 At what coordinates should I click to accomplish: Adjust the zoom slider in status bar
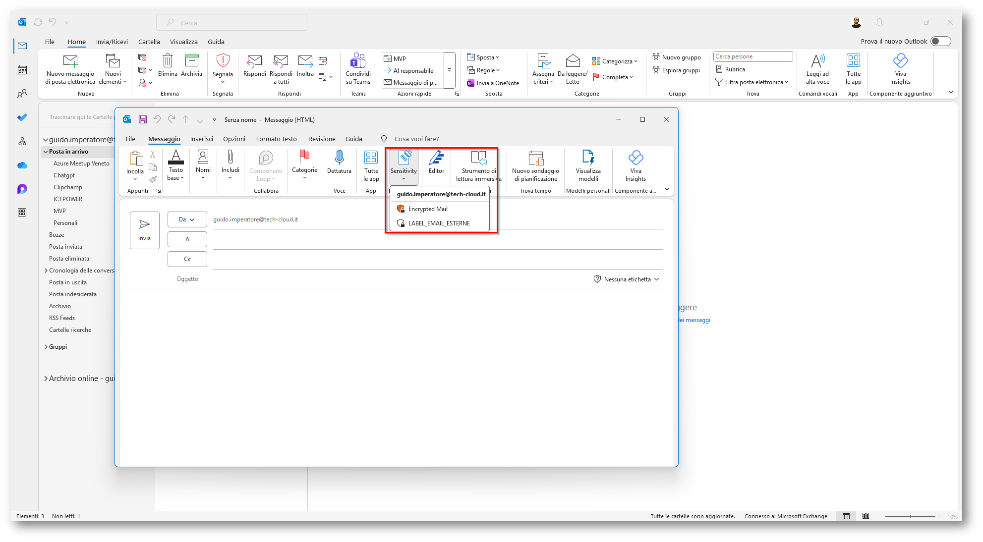(910, 516)
